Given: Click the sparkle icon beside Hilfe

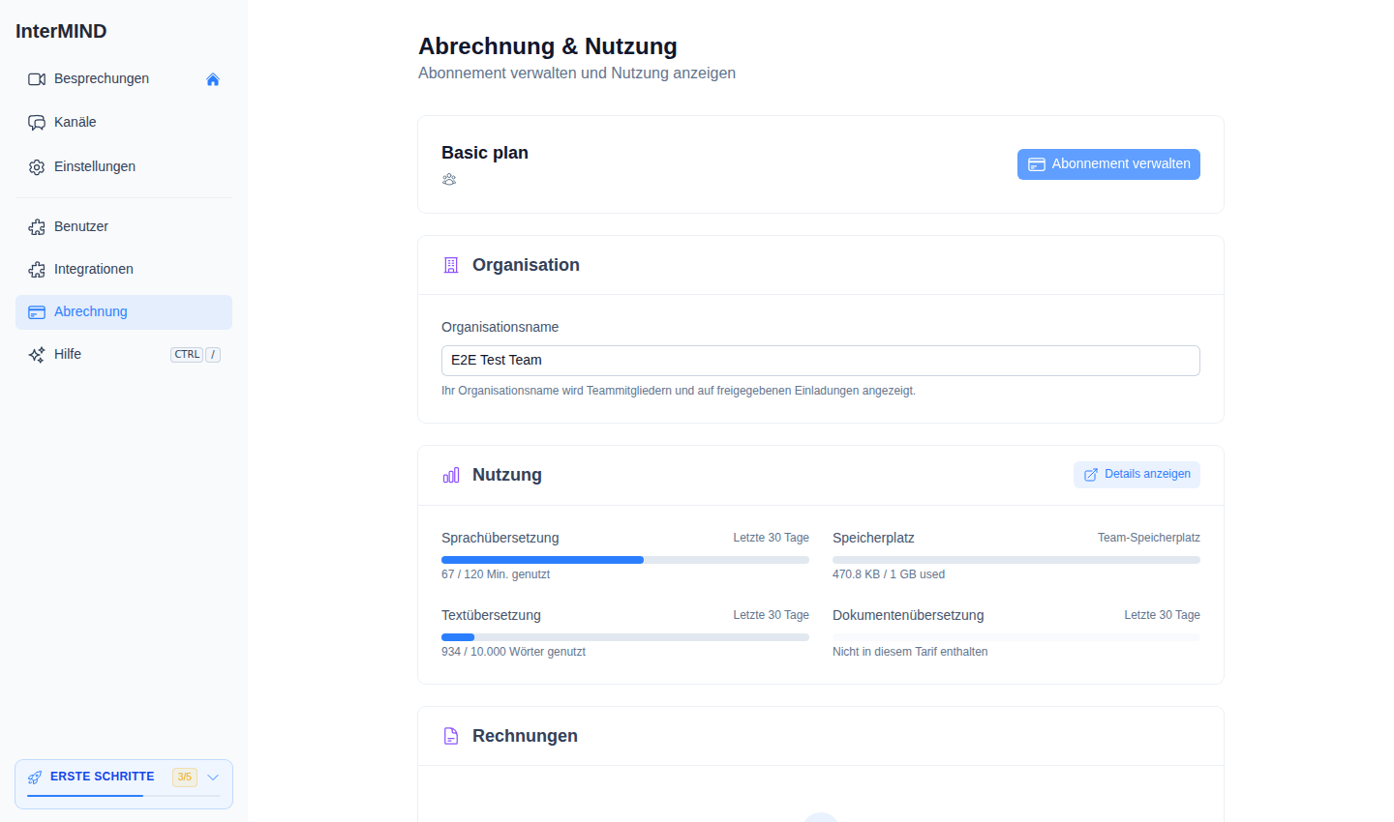Looking at the screenshot, I should pyautogui.click(x=37, y=355).
